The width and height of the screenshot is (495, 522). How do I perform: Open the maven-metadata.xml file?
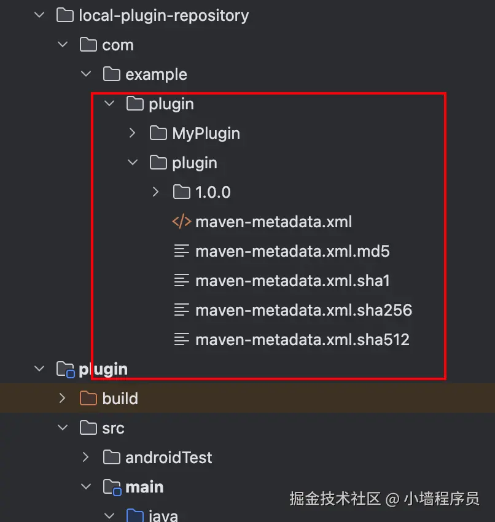click(x=273, y=222)
